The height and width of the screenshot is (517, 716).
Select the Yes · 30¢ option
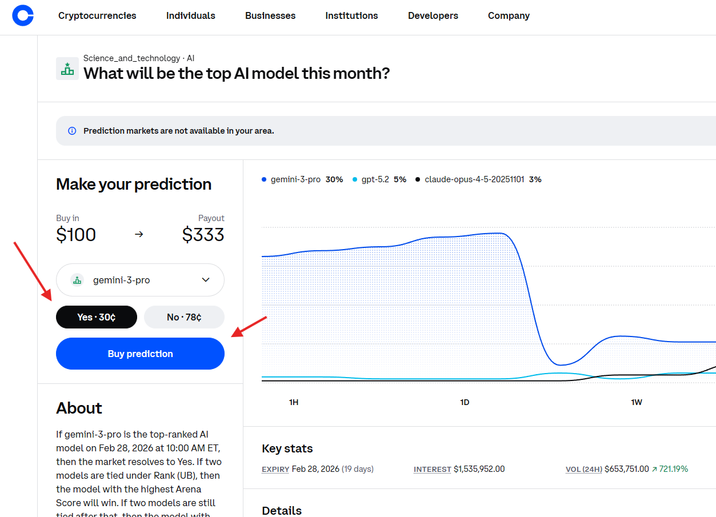(x=97, y=317)
